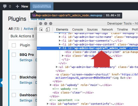Image resolution: width=138 pixels, height=106 pixels.
Task: Switch to the Elements tab
Action: click(x=62, y=30)
